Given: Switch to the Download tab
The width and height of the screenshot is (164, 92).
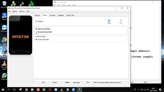Looking at the screenshot, I should tap(52, 15).
